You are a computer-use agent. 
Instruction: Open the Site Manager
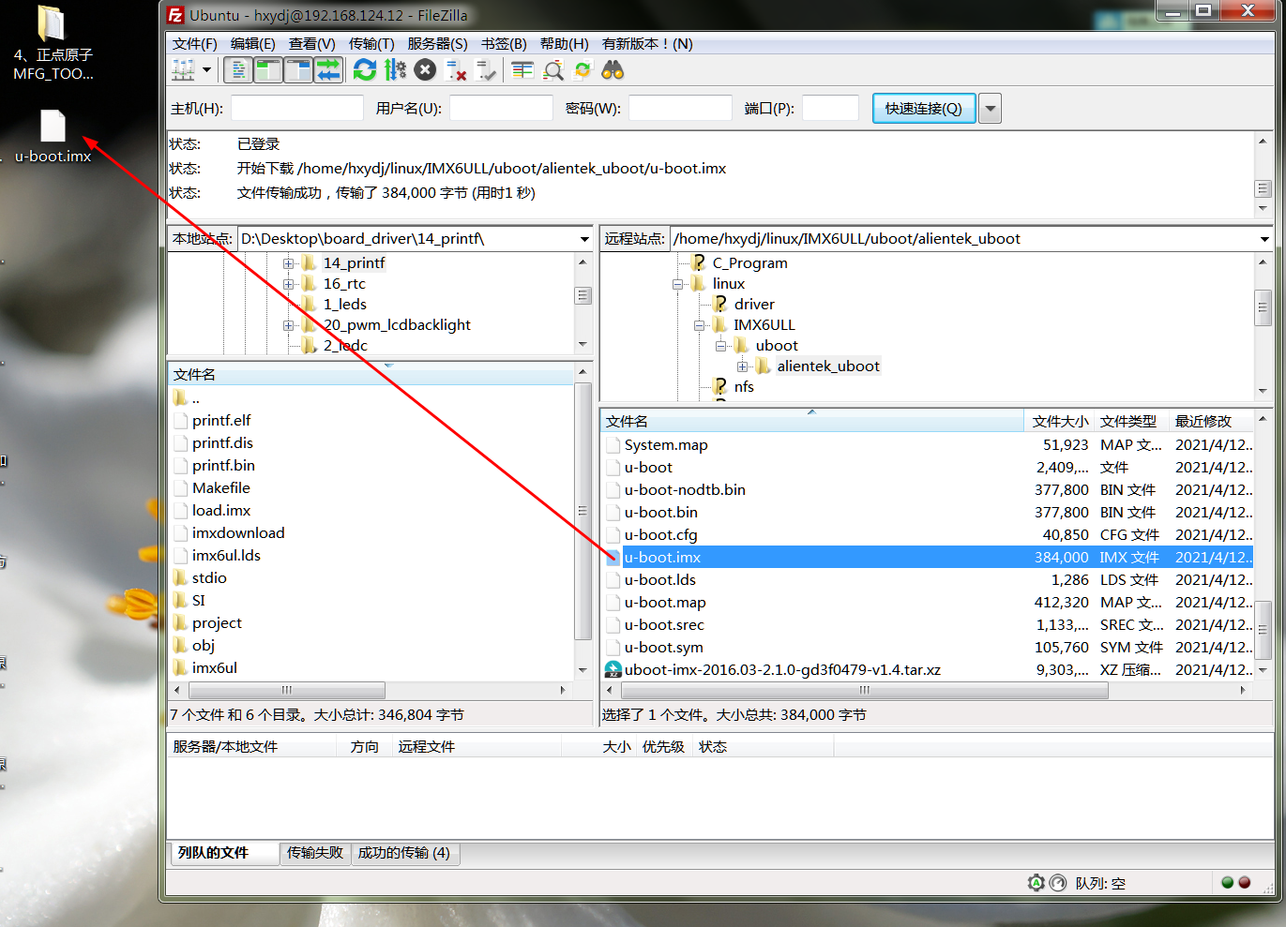tap(182, 68)
